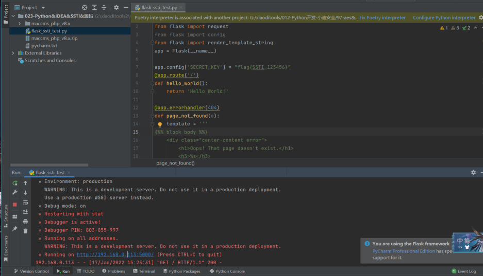
Task: Expand the maccms_php_v8.x folder
Action: [20, 23]
